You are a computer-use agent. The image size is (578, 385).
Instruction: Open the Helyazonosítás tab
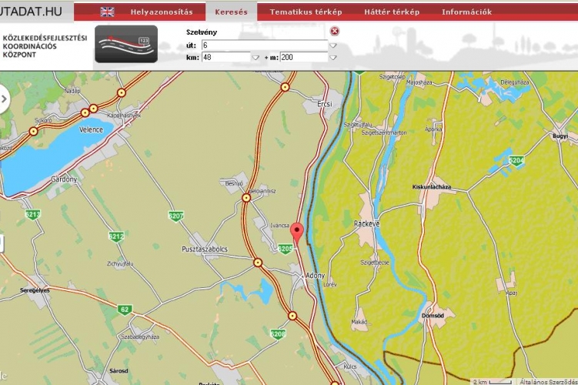tap(161, 12)
